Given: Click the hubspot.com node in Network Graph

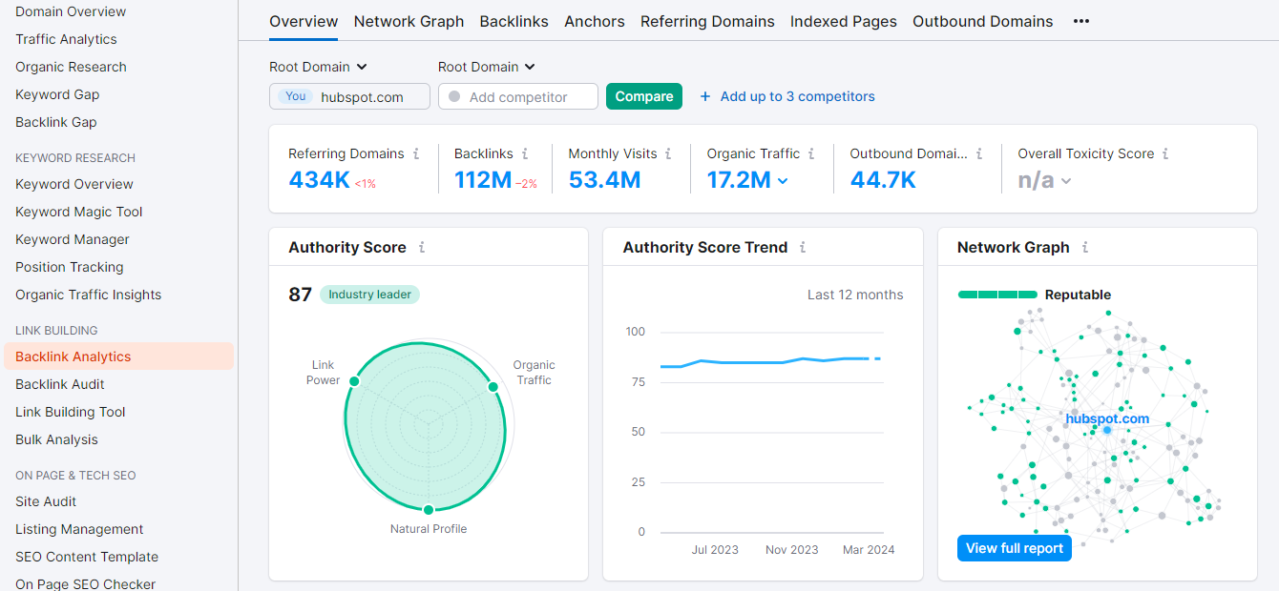Looking at the screenshot, I should click(1107, 430).
